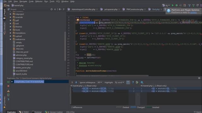Go to next difference with down arrow
202x113 pixels.
76,82
